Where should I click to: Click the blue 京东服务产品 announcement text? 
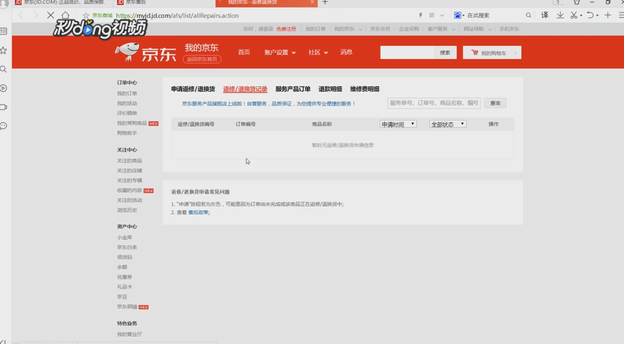[268, 103]
